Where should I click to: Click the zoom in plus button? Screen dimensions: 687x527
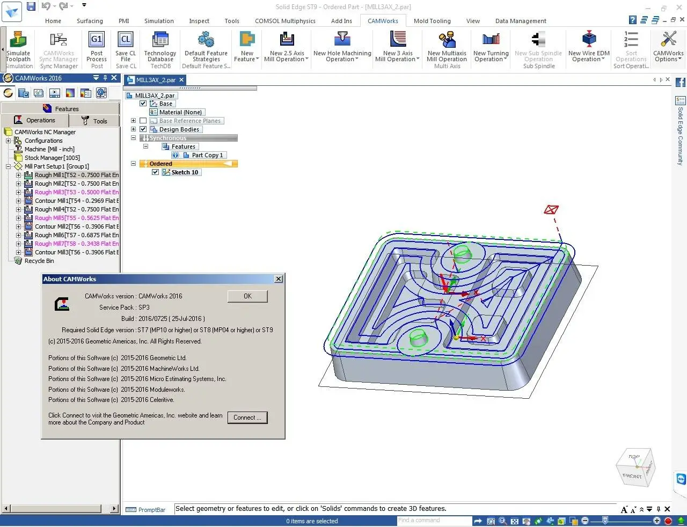[657, 521]
